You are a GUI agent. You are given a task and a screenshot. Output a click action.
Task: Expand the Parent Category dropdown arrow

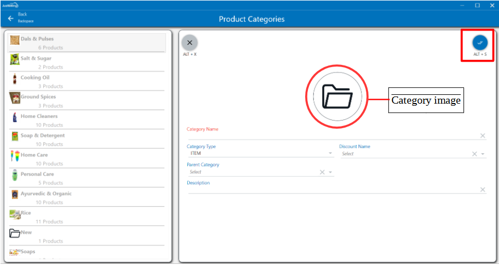pos(330,172)
